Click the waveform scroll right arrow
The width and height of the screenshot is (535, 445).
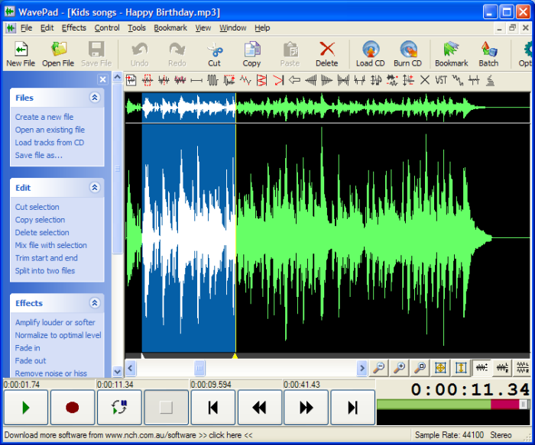tap(362, 368)
